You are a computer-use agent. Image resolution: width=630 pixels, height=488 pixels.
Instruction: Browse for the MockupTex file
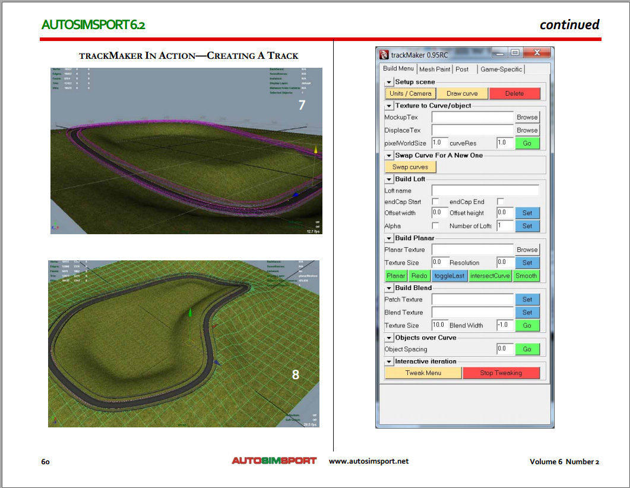(527, 117)
